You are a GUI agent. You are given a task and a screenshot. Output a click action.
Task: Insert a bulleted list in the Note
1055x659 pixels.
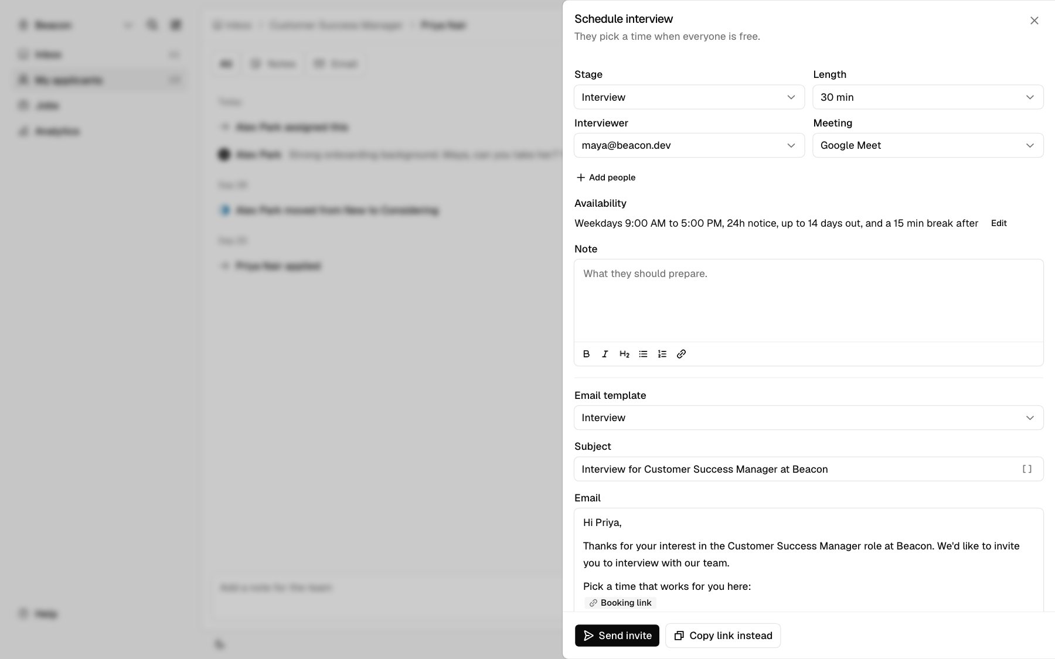pos(643,354)
